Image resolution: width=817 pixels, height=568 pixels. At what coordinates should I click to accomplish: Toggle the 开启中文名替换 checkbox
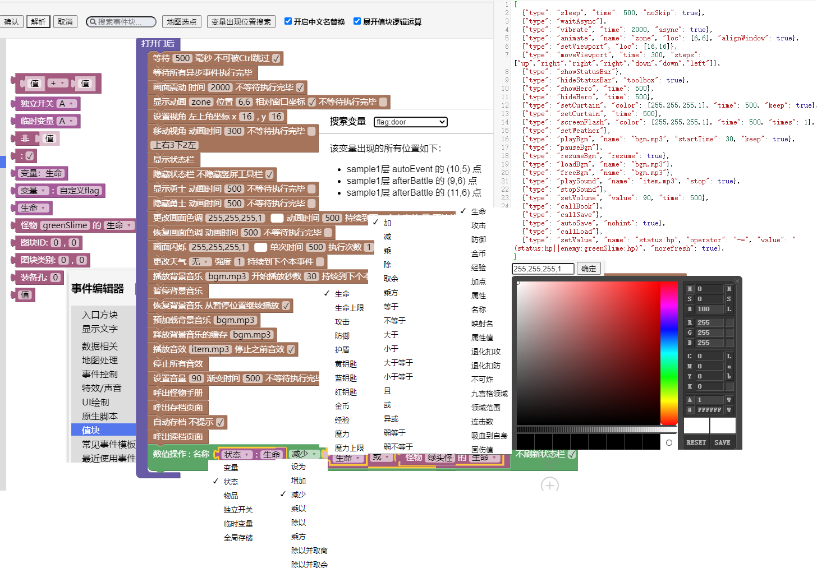click(x=288, y=21)
